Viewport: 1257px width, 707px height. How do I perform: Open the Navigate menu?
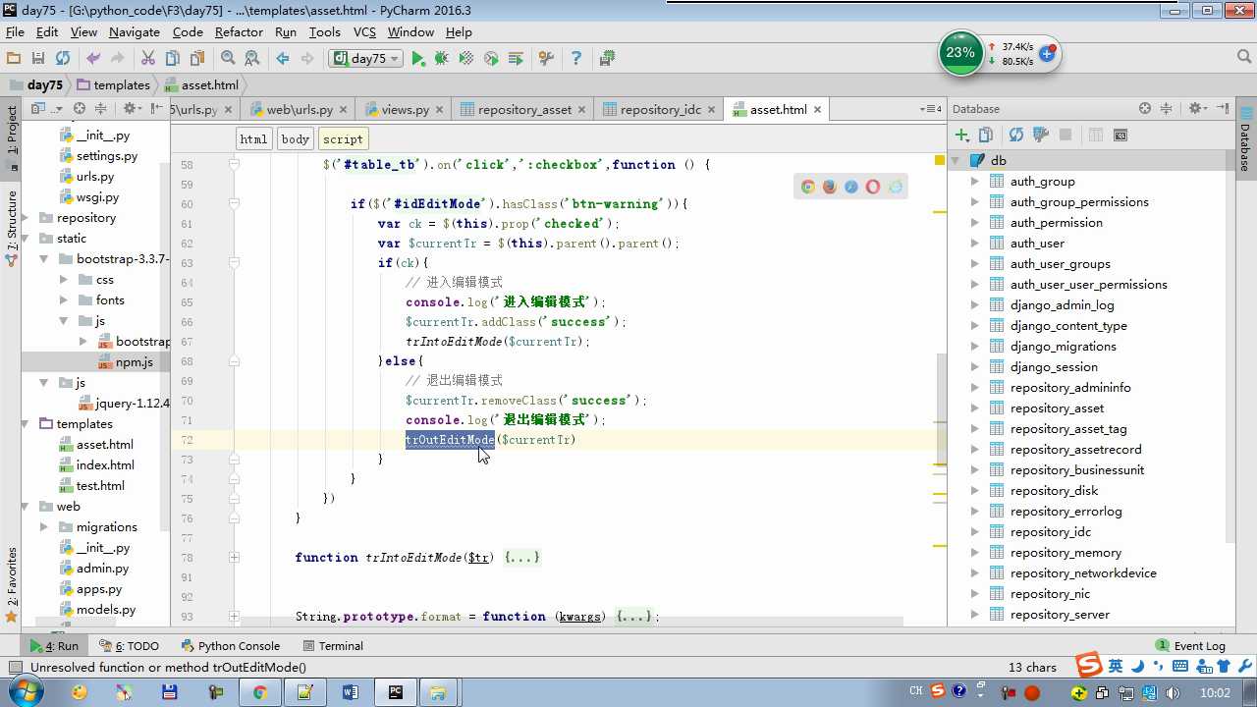135,32
